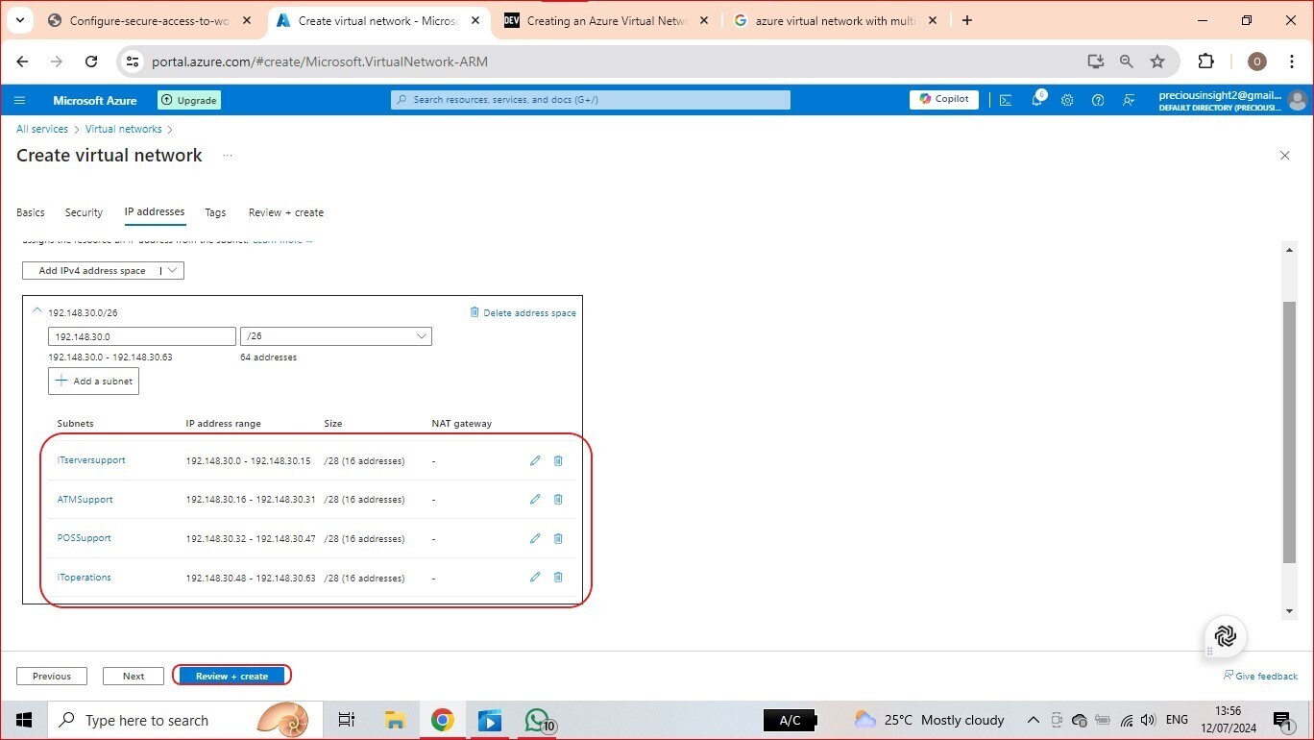This screenshot has height=740, width=1314.
Task: Open the ATMSupport subnet link
Action: 85,500
